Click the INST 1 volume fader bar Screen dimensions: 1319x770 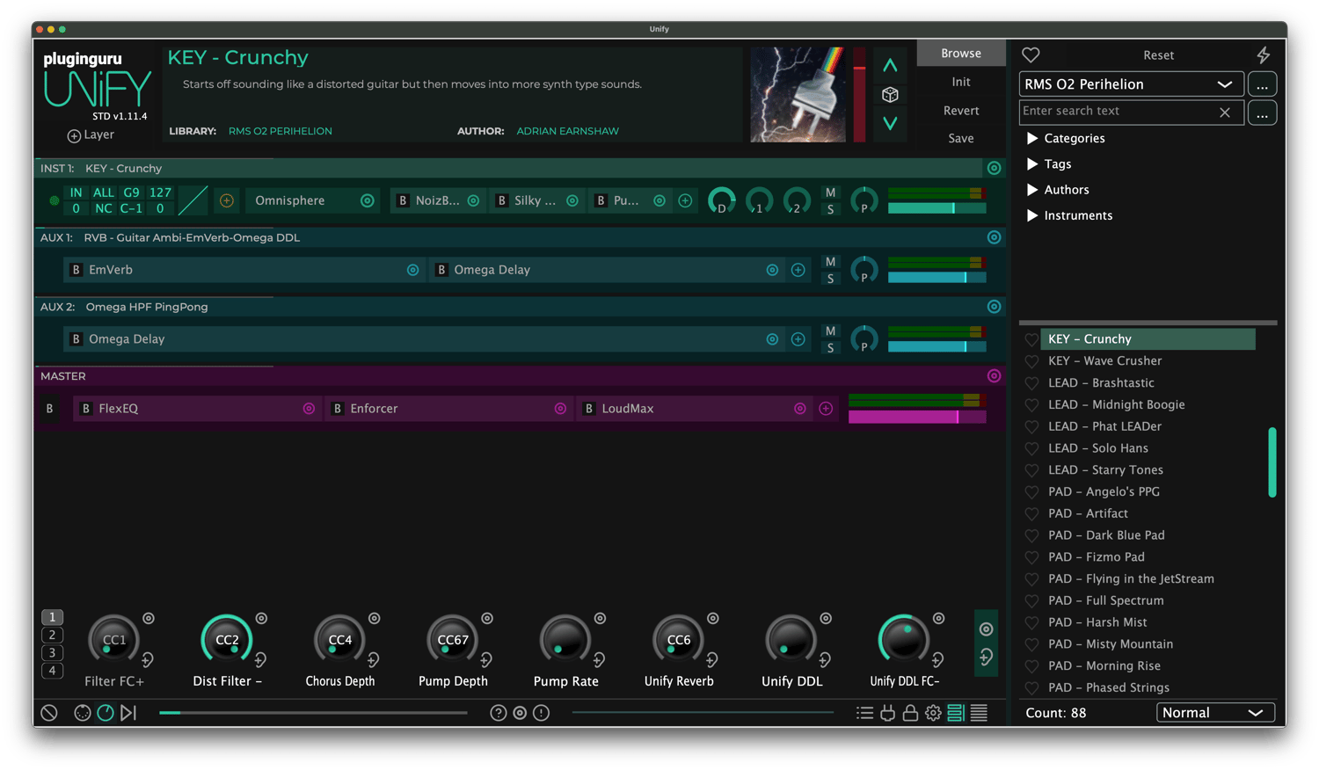tap(936, 208)
